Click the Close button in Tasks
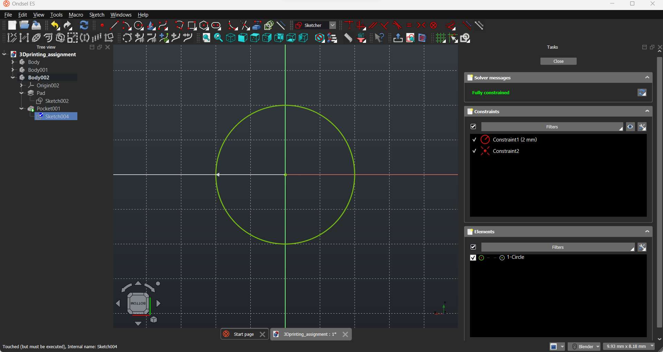The height and width of the screenshot is (352, 663). 558,61
